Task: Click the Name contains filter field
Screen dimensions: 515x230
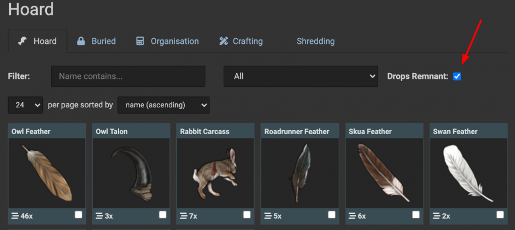Action: click(x=128, y=76)
